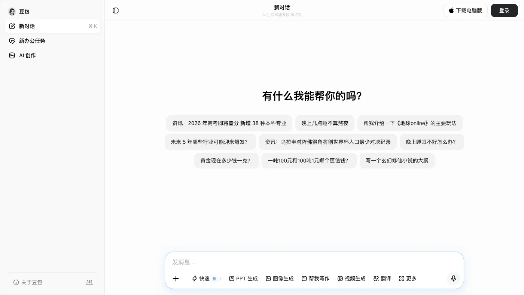Screen dimensions: 524x295
Task: Open 新办公任务 in the sidebar
Action: point(52,41)
